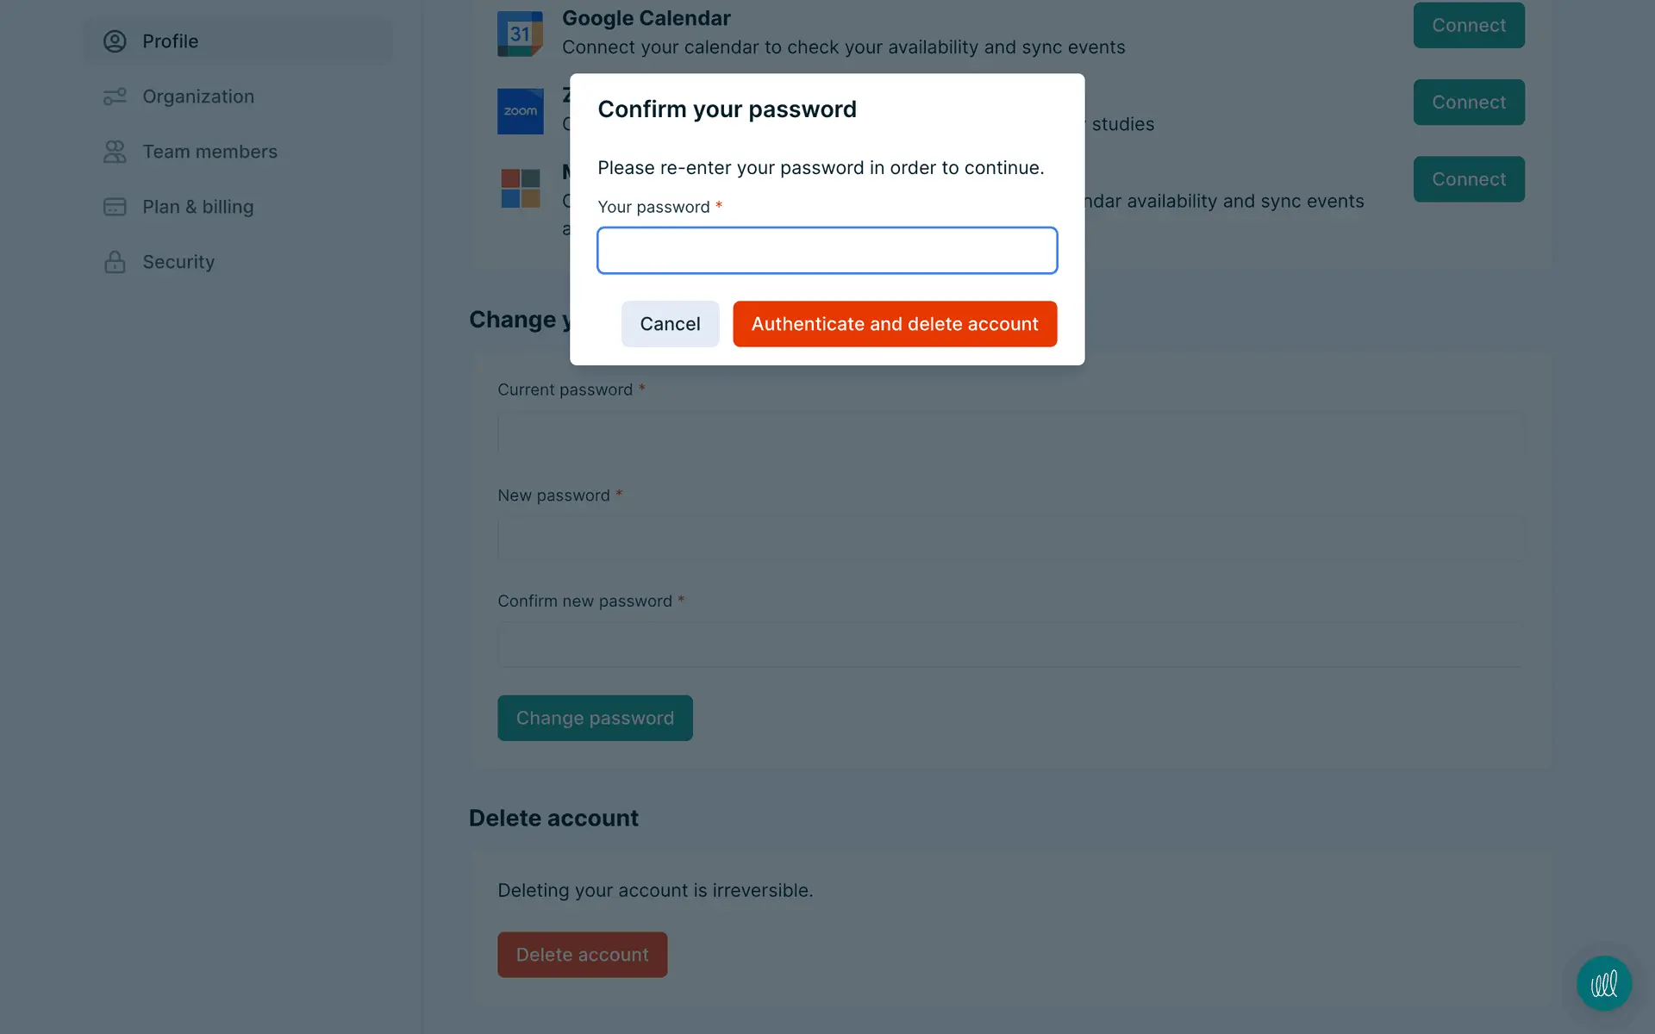Connect the Zoom integration
The height and width of the screenshot is (1034, 1655).
point(1468,103)
